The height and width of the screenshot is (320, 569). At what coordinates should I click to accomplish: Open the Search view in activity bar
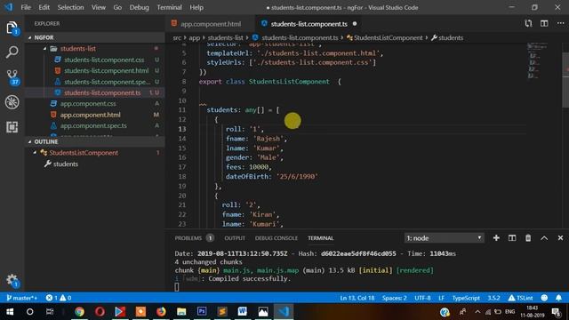point(12,52)
